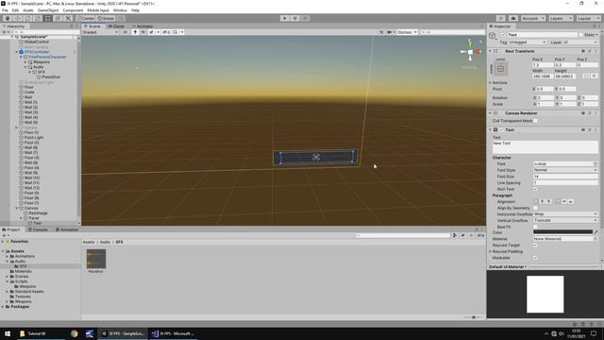604x340 pixels.
Task: Switch to the Animation tab
Action: [x=67, y=229]
